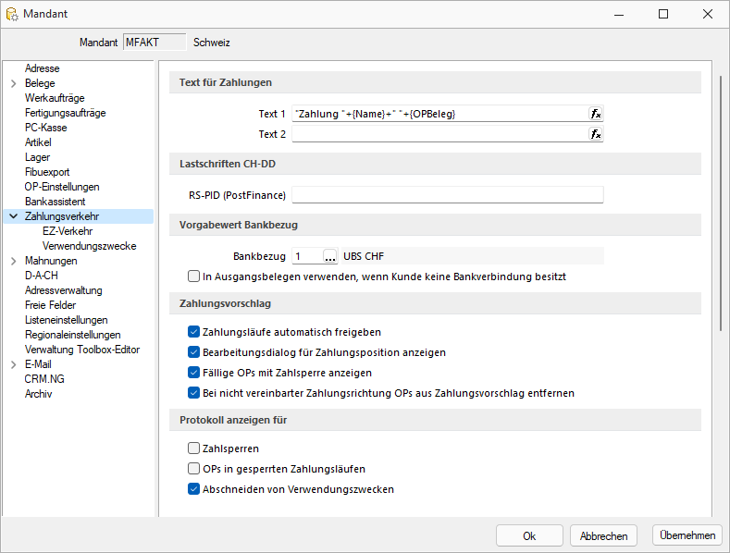The height and width of the screenshot is (553, 730).
Task: Check OPs in gesperrten Zahlungsläufen
Action: [x=193, y=469]
